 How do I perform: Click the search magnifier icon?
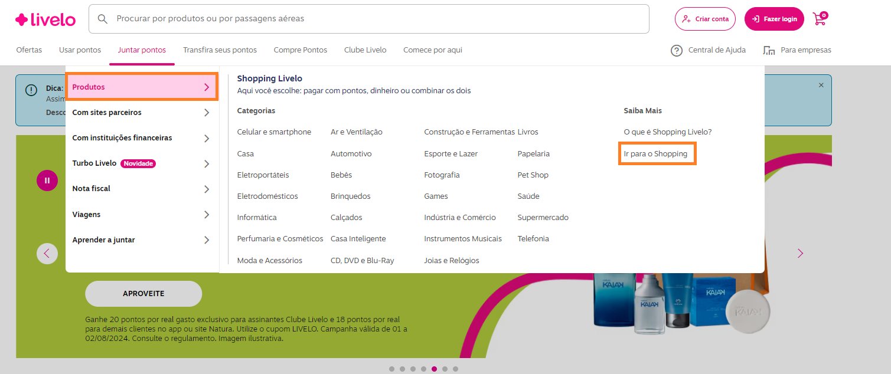[103, 19]
